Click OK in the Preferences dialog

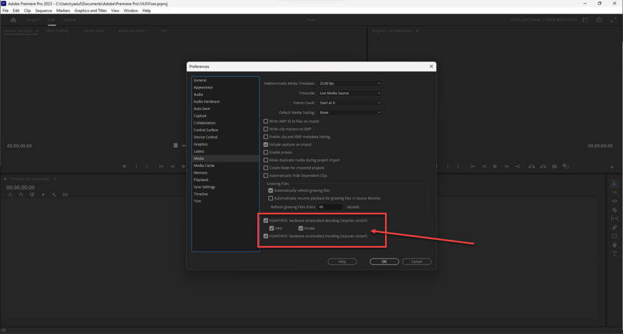tap(385, 261)
